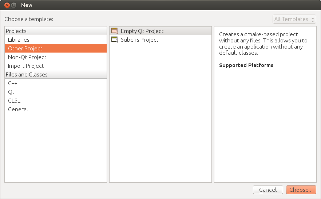This screenshot has height=199, width=321.
Task: Click the Subdirs Project icon
Action: (115, 40)
